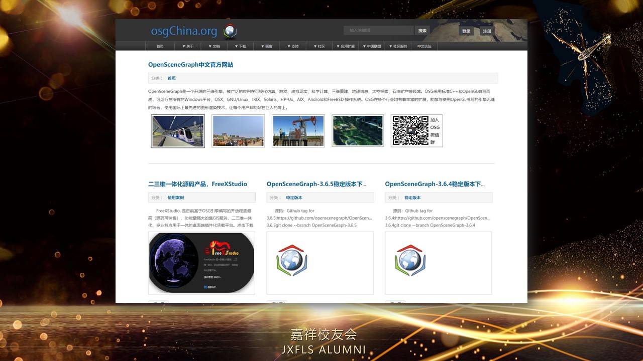Click the OpenSceneGraph introduction paragraph
Image resolution: width=643 pixels, height=361 pixels.
[x=321, y=99]
